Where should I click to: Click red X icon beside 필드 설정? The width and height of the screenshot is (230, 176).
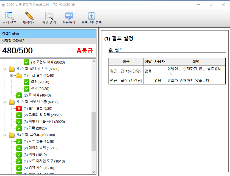(x=19, y=109)
